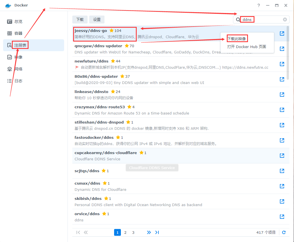Go to the previous results page
Image resolution: width=294 pixels, height=242 pixels.
(x=86, y=232)
